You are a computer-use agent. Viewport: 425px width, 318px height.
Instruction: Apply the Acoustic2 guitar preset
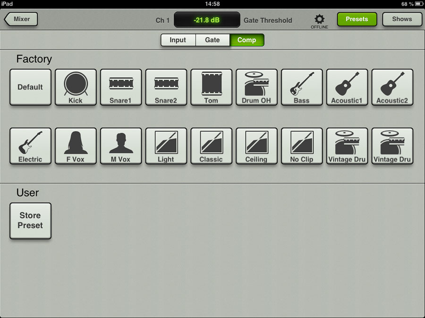pyautogui.click(x=392, y=87)
